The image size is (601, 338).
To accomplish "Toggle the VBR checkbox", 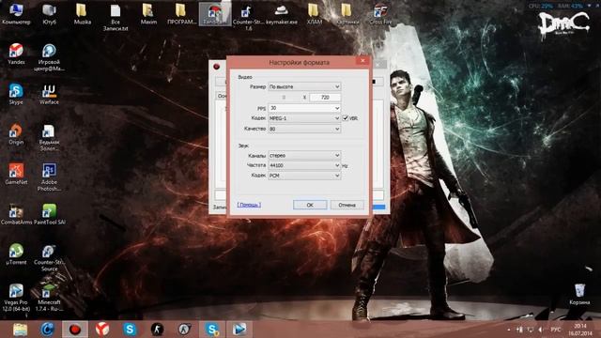I will tap(346, 118).
